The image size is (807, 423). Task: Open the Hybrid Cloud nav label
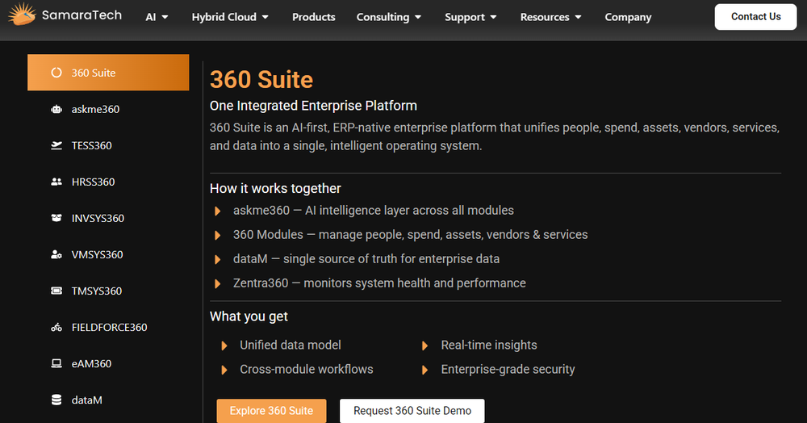click(224, 17)
